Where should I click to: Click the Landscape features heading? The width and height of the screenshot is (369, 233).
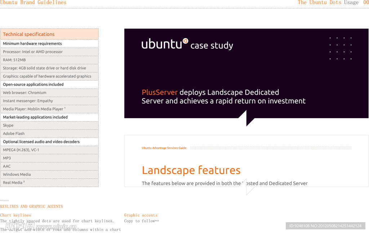(x=191, y=170)
